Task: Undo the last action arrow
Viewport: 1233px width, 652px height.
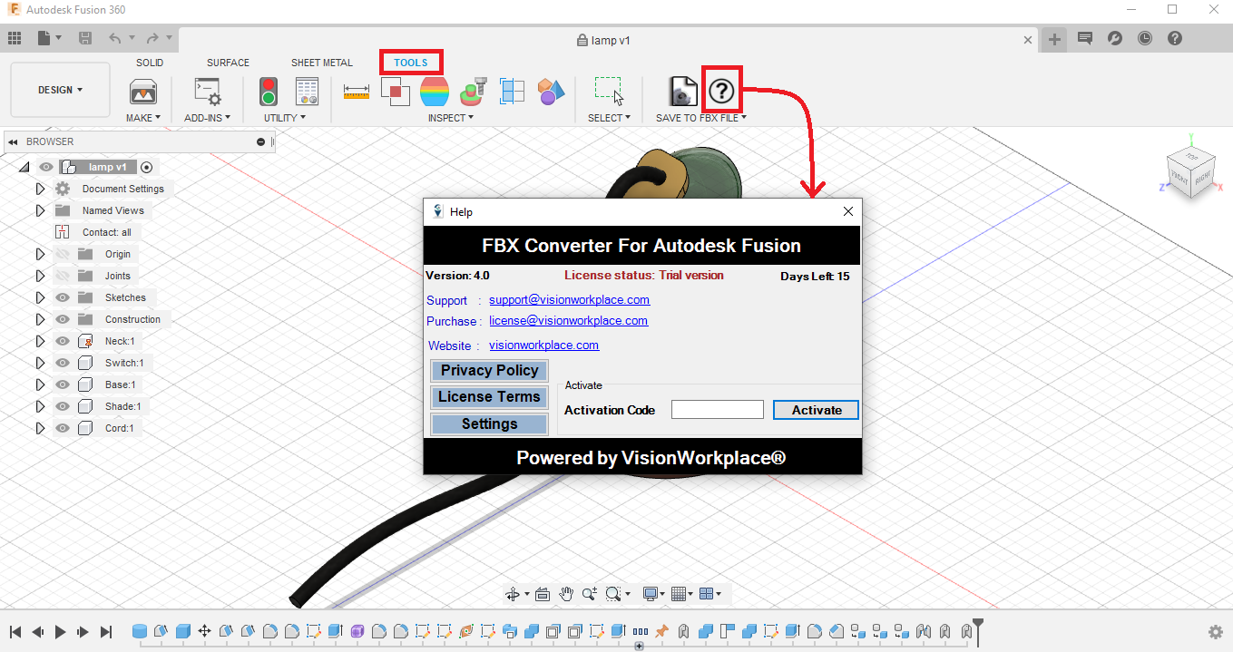Action: click(x=114, y=38)
